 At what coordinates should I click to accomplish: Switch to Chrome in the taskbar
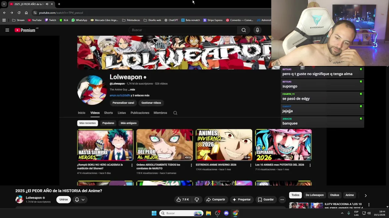click(235, 213)
